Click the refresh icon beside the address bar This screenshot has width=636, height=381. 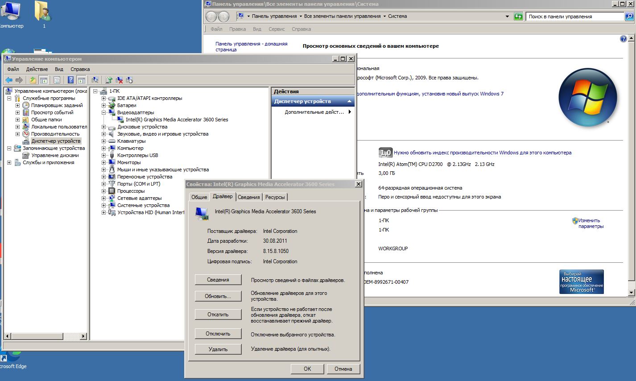518,17
